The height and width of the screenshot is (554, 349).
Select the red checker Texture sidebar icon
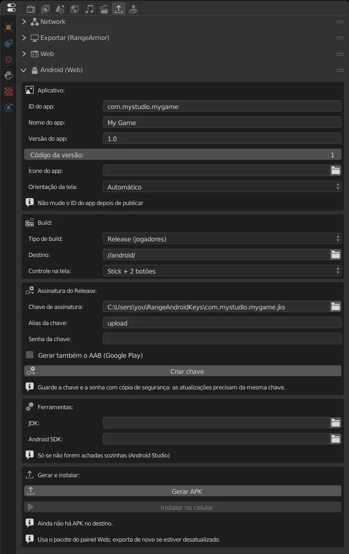click(8, 91)
